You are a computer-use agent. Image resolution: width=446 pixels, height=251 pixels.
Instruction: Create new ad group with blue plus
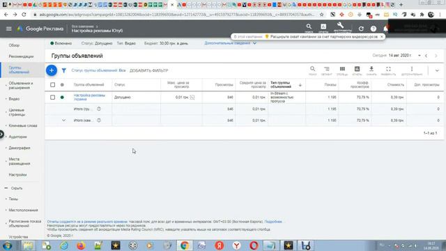tap(52, 70)
